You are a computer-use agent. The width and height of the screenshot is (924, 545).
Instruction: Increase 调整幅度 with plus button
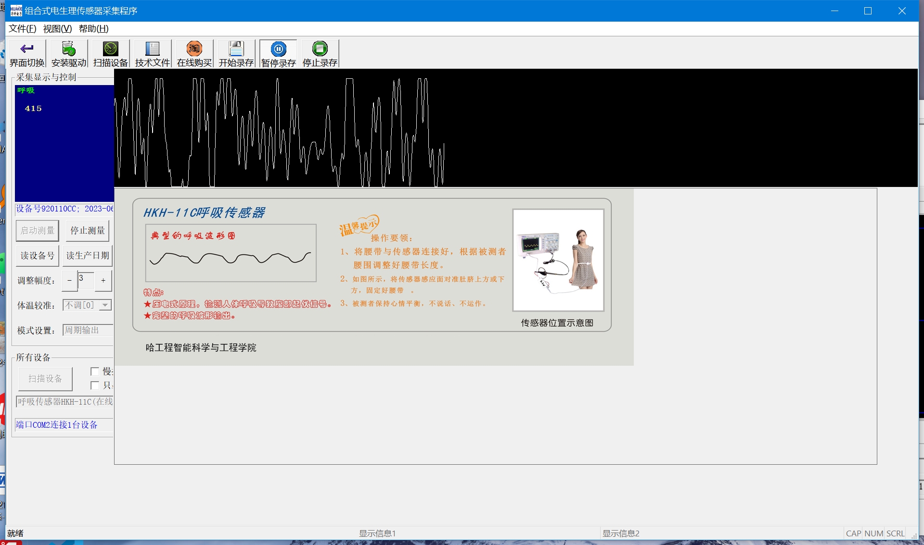click(x=103, y=281)
